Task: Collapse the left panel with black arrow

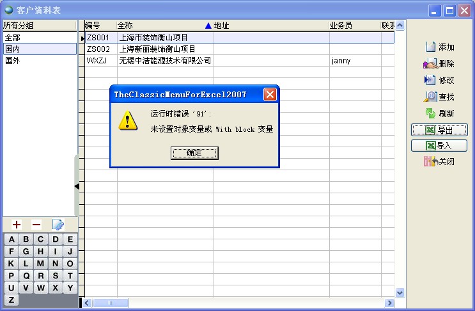Action: point(77,186)
